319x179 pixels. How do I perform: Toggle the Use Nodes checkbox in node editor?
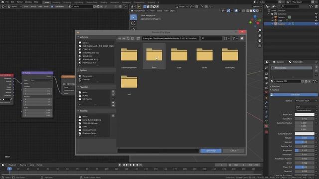point(52,6)
